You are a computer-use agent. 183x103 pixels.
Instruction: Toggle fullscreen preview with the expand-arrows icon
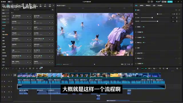(132, 64)
